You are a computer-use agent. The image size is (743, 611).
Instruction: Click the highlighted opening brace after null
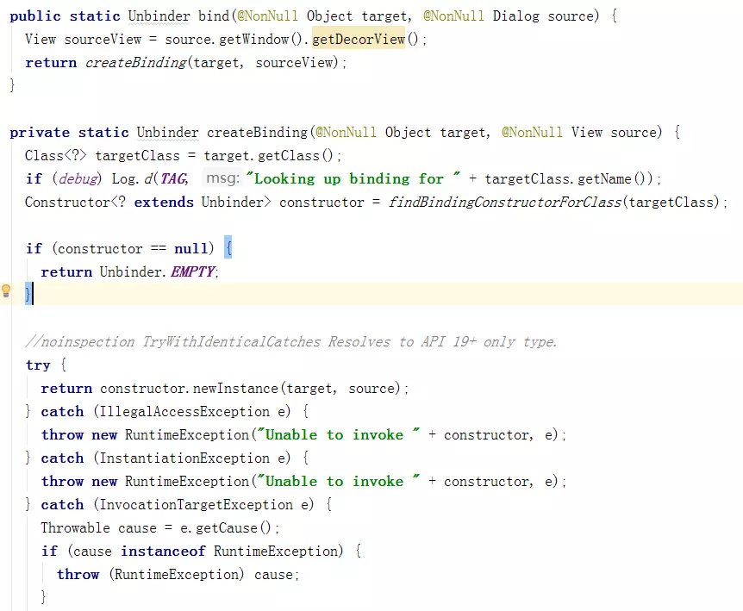228,248
